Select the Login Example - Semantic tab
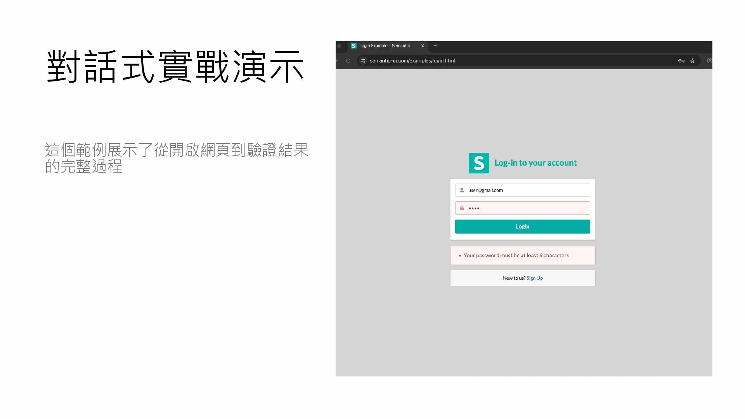This screenshot has width=745, height=419. 384,46
